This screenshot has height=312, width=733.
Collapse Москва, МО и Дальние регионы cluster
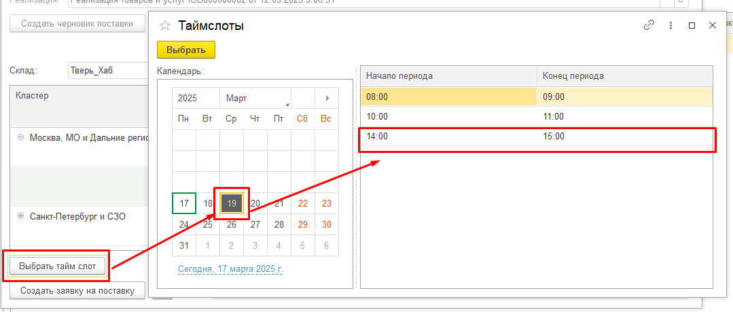click(x=20, y=137)
